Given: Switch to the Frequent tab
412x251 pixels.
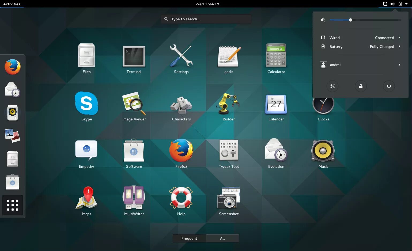Looking at the screenshot, I should [x=189, y=238].
